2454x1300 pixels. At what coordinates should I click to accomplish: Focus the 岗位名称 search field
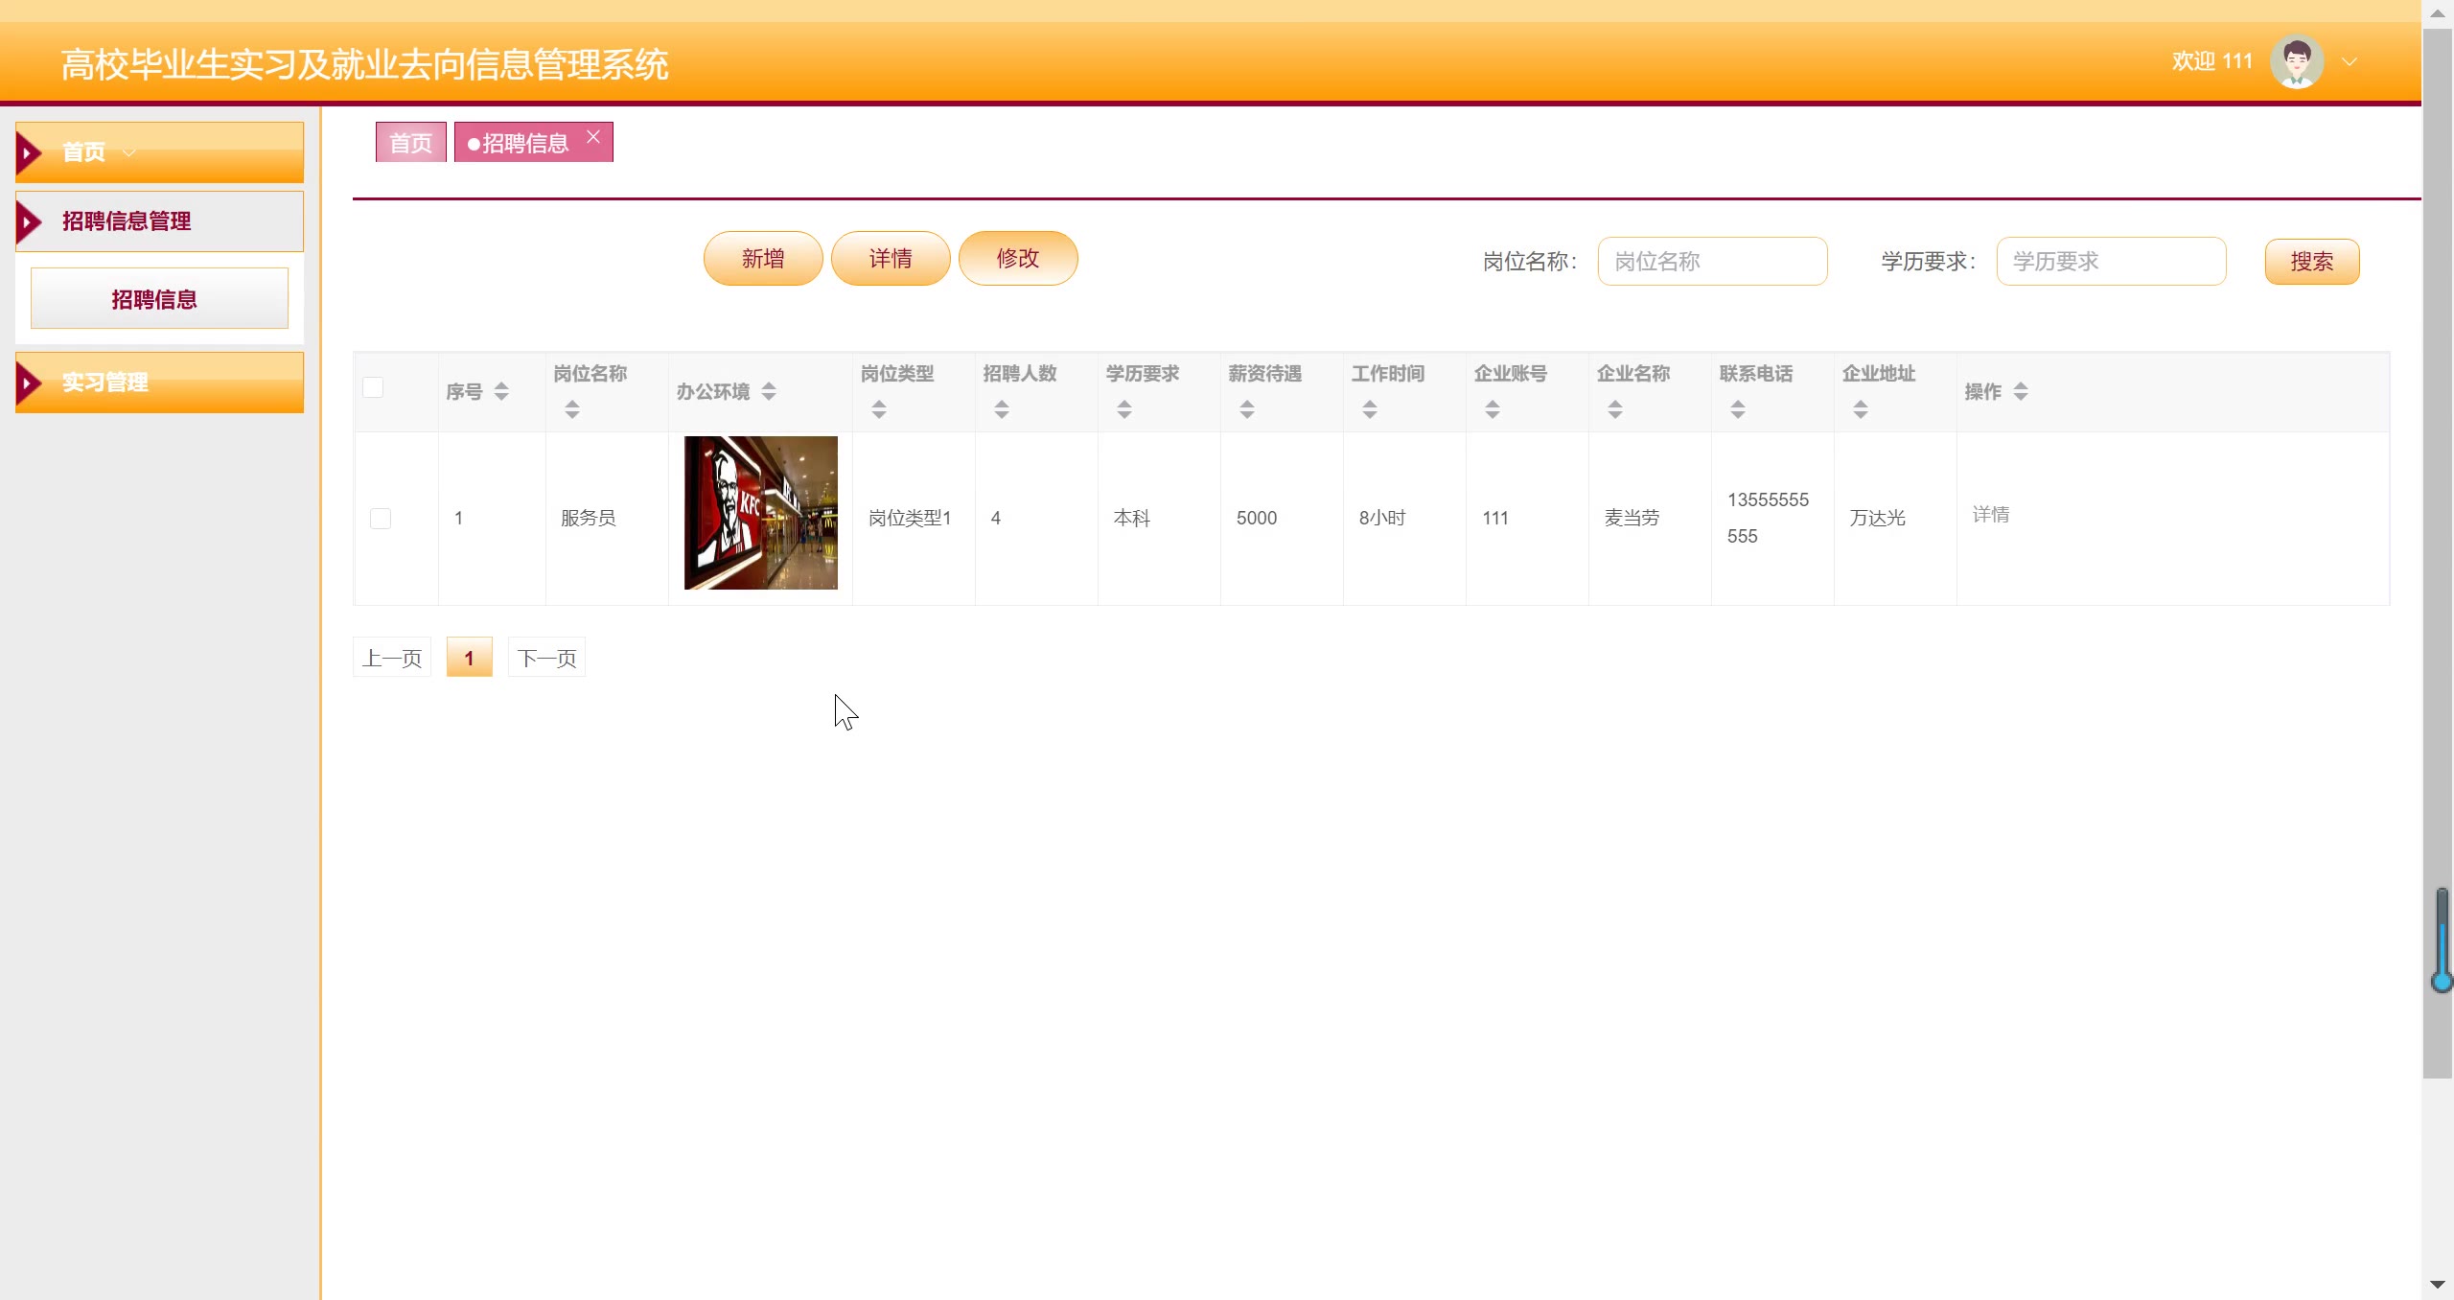click(1712, 262)
